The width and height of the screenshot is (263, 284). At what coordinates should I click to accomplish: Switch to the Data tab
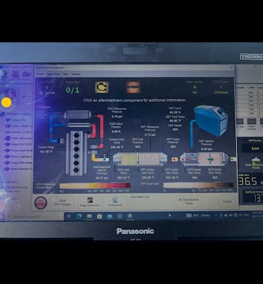coord(66,74)
